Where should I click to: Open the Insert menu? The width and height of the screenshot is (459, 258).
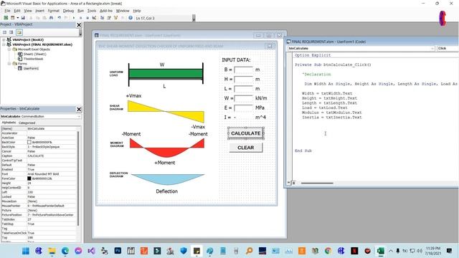coord(40,11)
